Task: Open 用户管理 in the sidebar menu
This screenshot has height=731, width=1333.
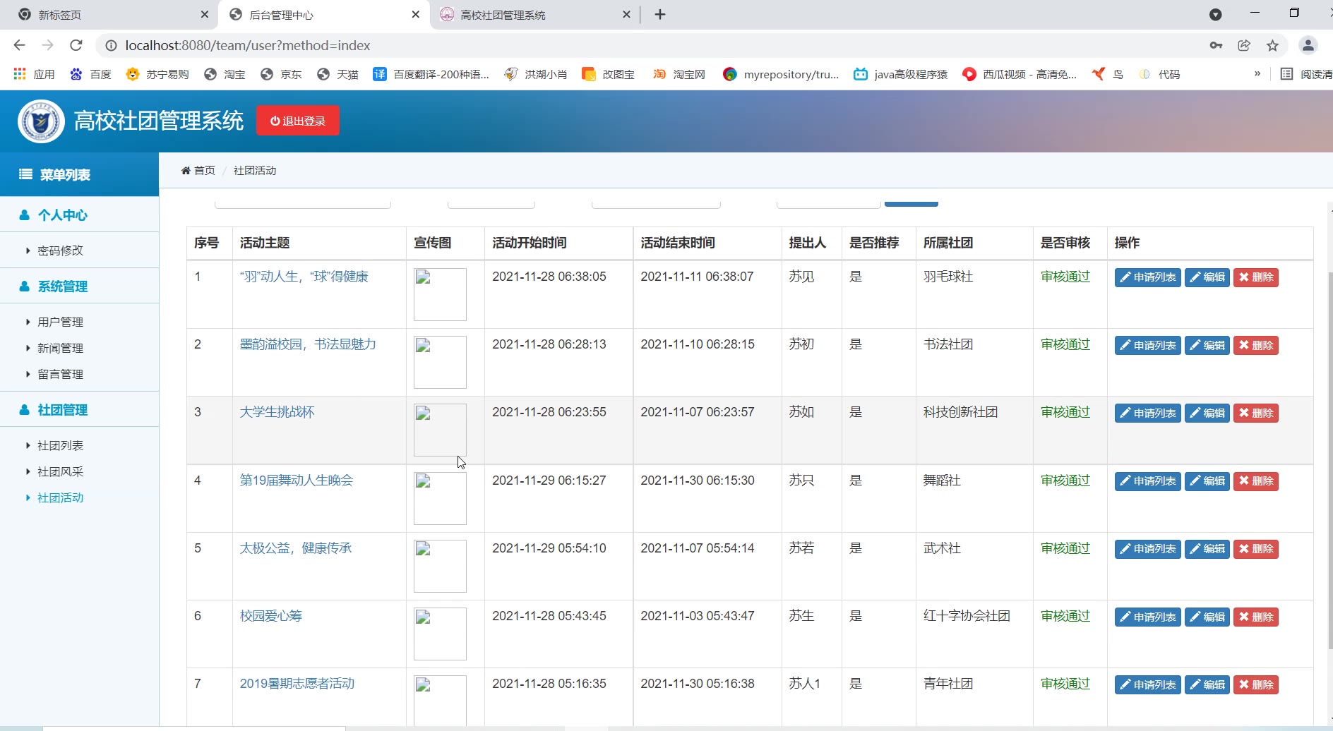Action: pyautogui.click(x=60, y=322)
